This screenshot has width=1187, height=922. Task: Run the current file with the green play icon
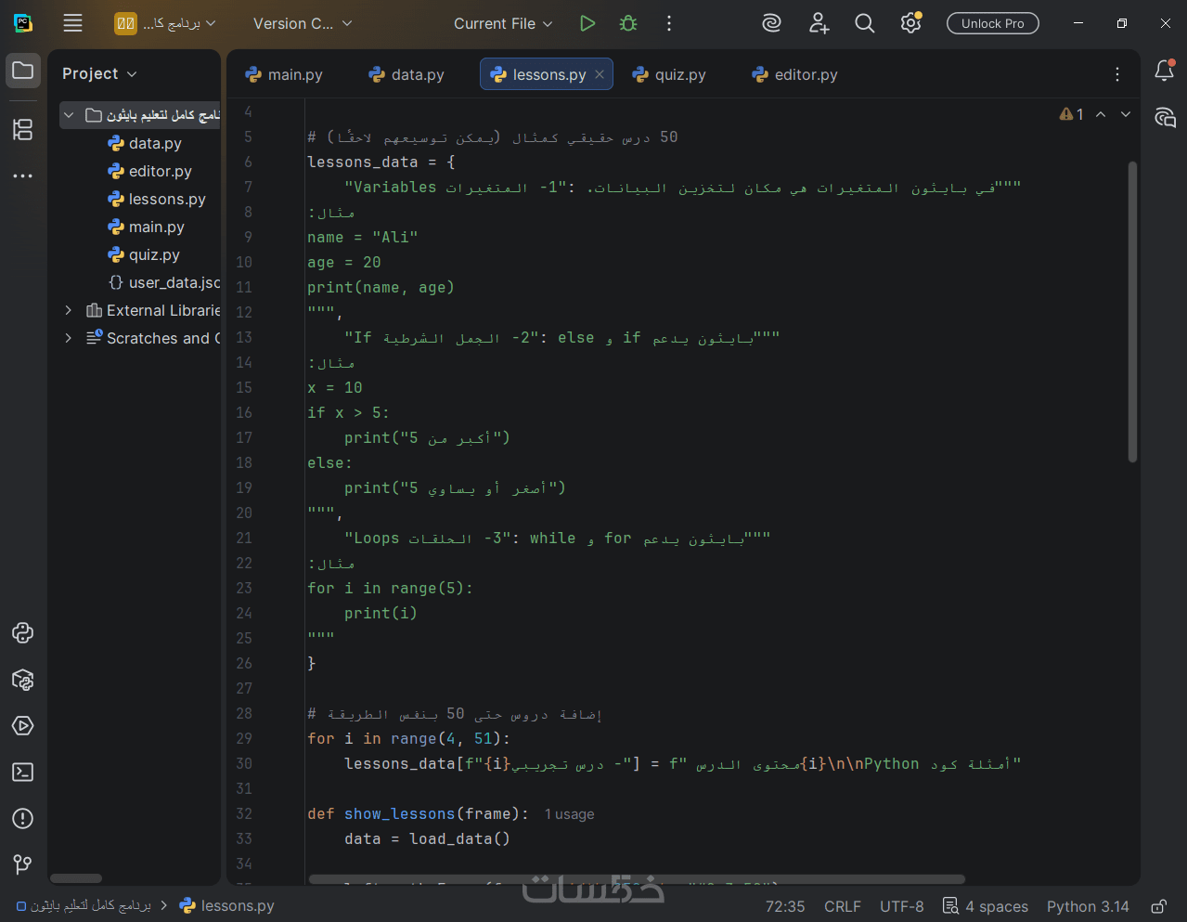coord(587,23)
